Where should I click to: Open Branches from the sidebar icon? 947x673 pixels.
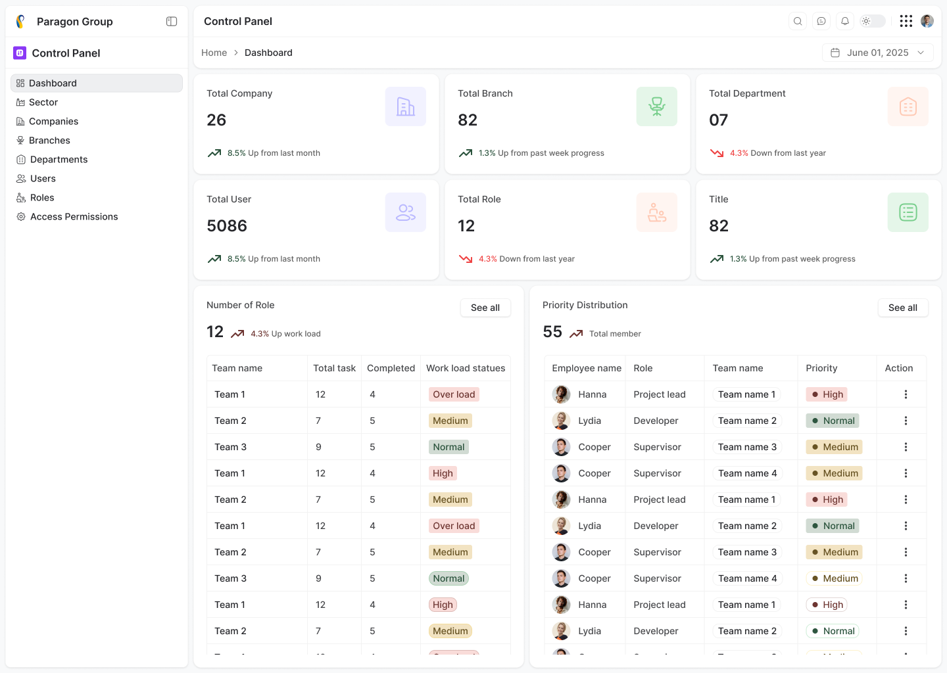[20, 140]
